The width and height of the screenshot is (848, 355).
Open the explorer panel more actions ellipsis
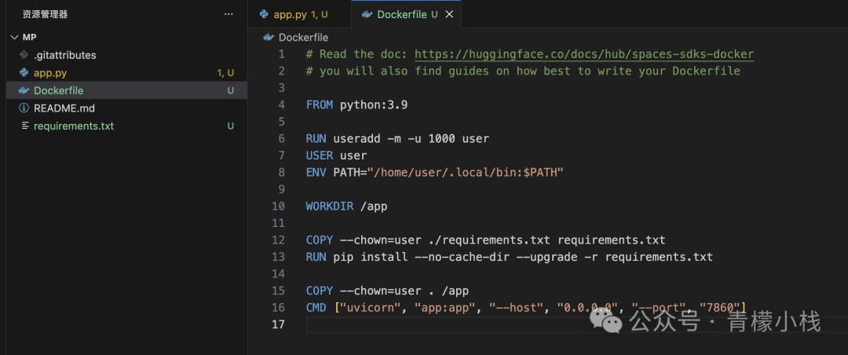(x=228, y=14)
